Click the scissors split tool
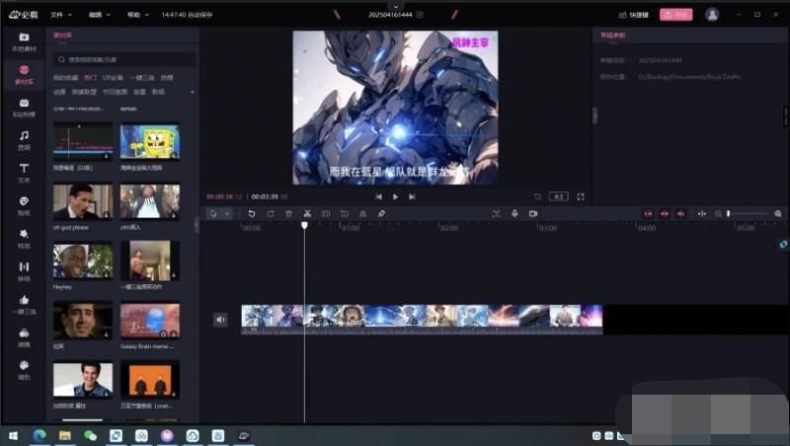 tap(307, 213)
